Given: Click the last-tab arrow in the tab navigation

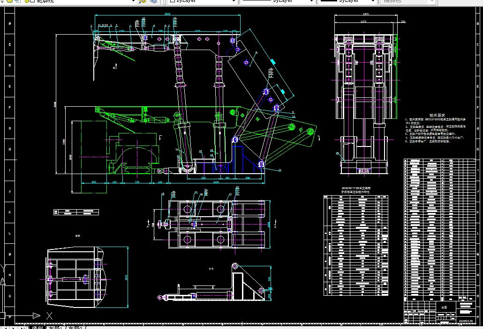Looking at the screenshot, I should [x=22, y=328].
